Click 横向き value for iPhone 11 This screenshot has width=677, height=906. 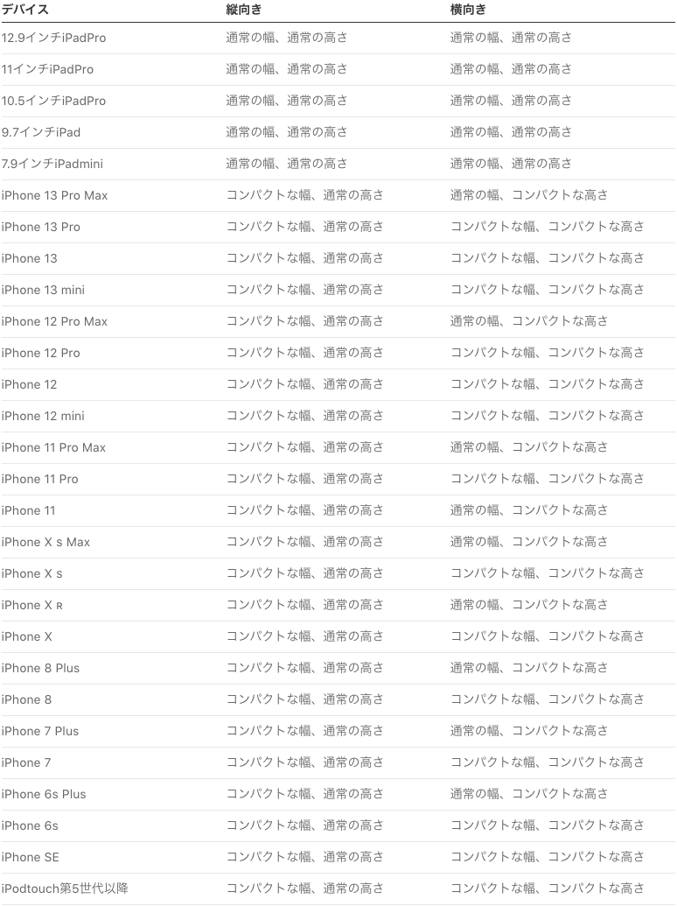pos(529,510)
